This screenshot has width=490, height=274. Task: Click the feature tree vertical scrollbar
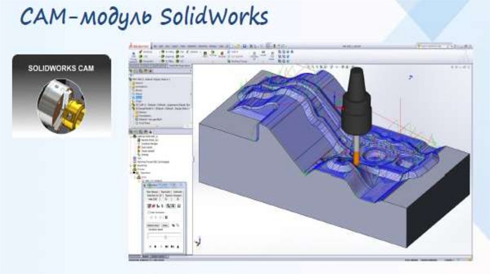[x=191, y=100]
